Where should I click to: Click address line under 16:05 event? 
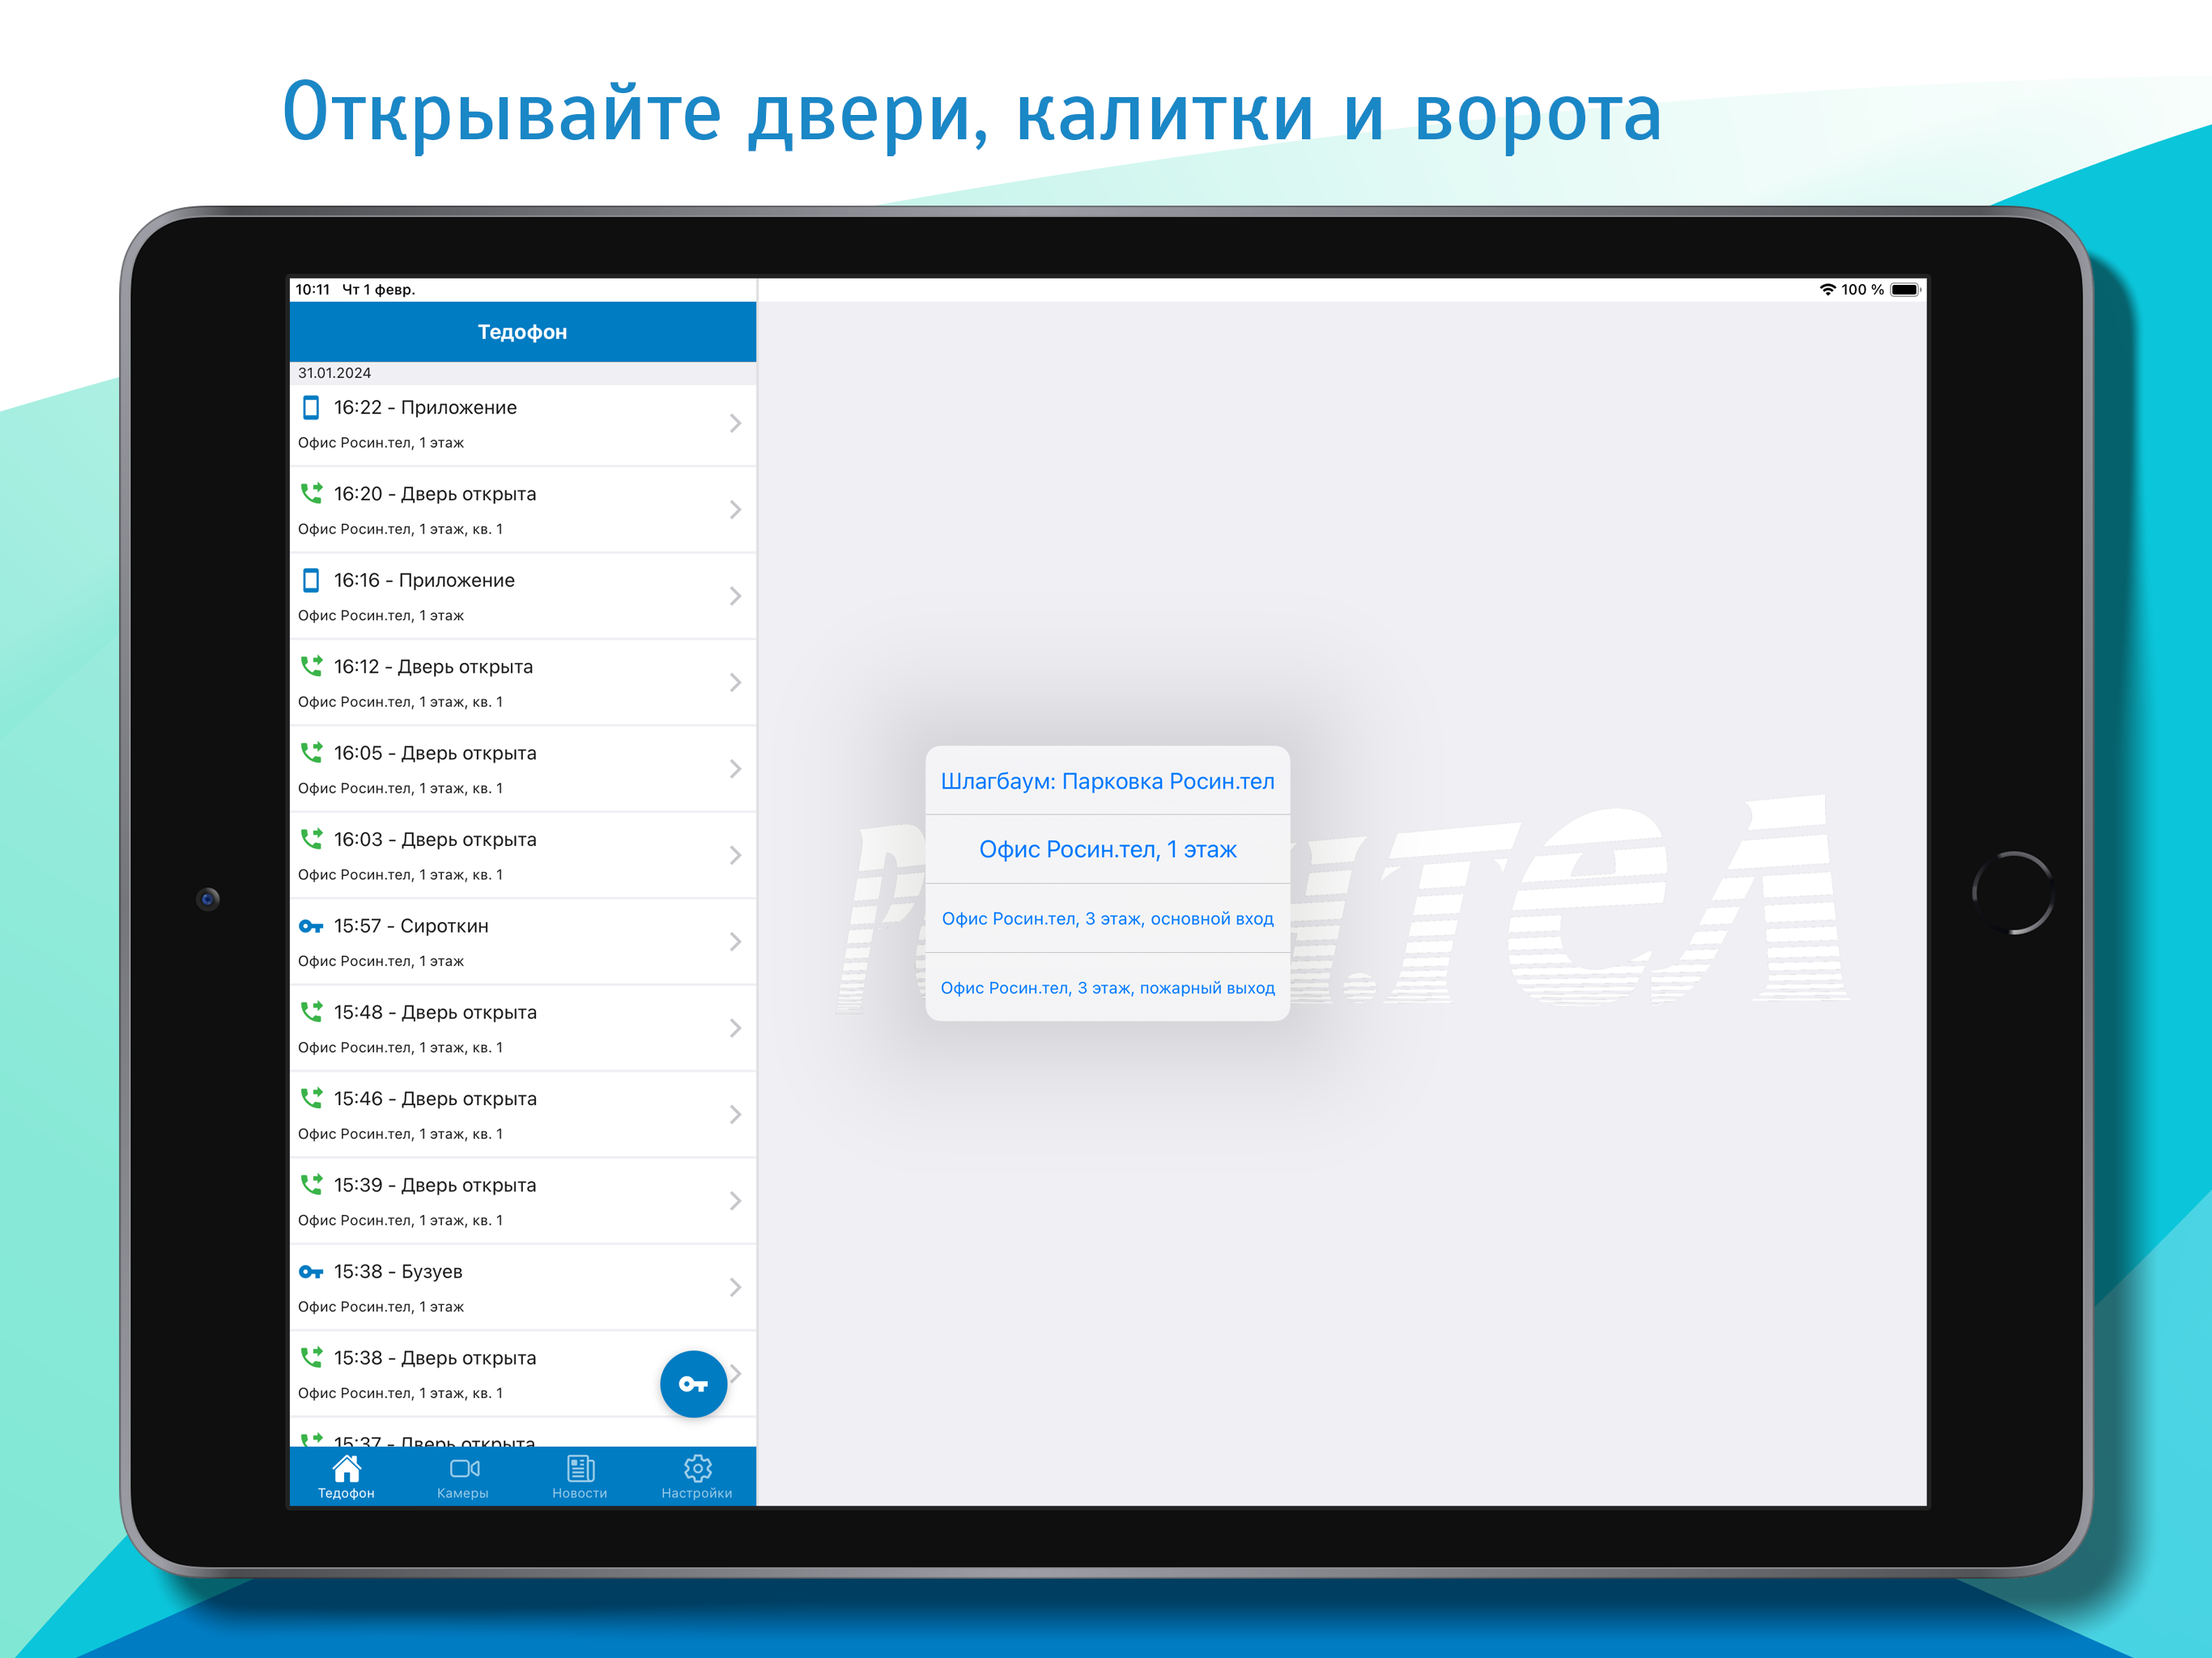tap(400, 789)
